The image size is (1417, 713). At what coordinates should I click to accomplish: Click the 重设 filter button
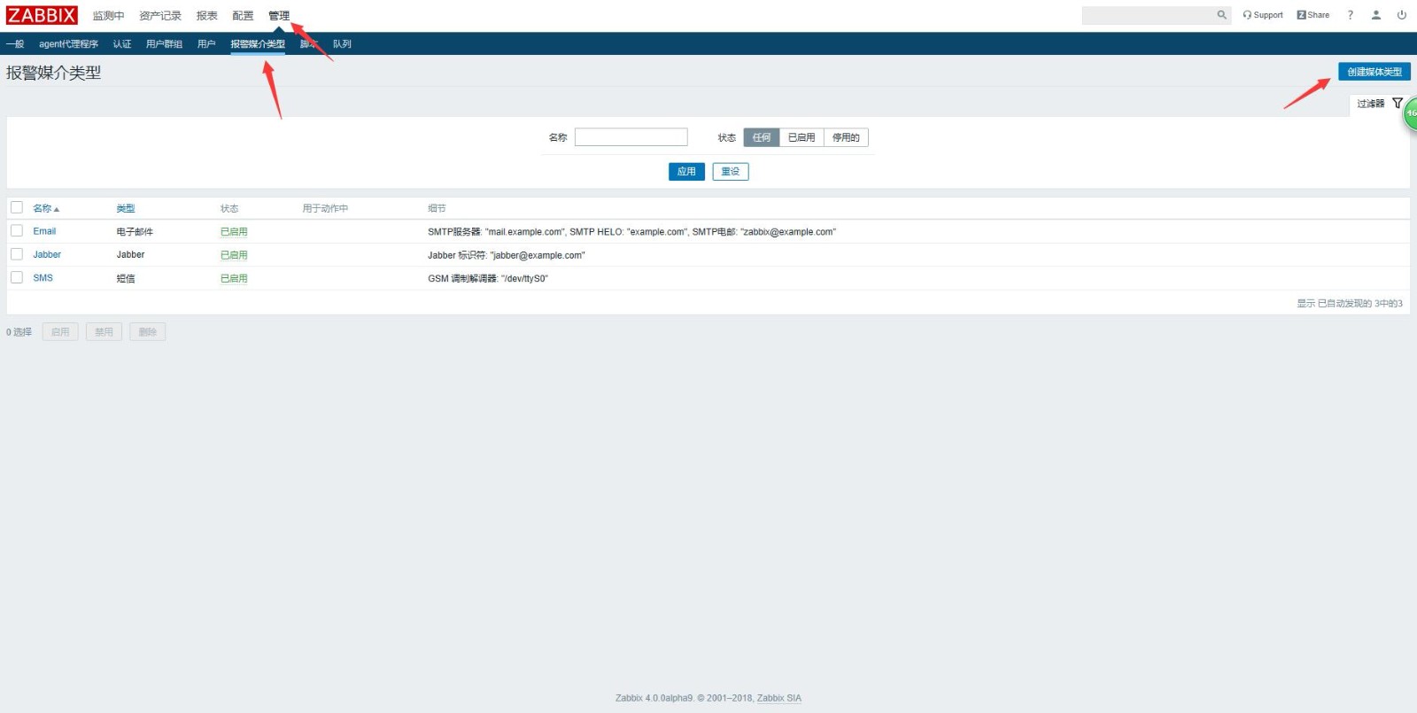pyautogui.click(x=731, y=172)
